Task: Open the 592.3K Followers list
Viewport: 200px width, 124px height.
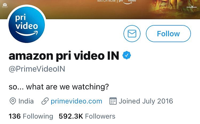Action: coord(87,116)
